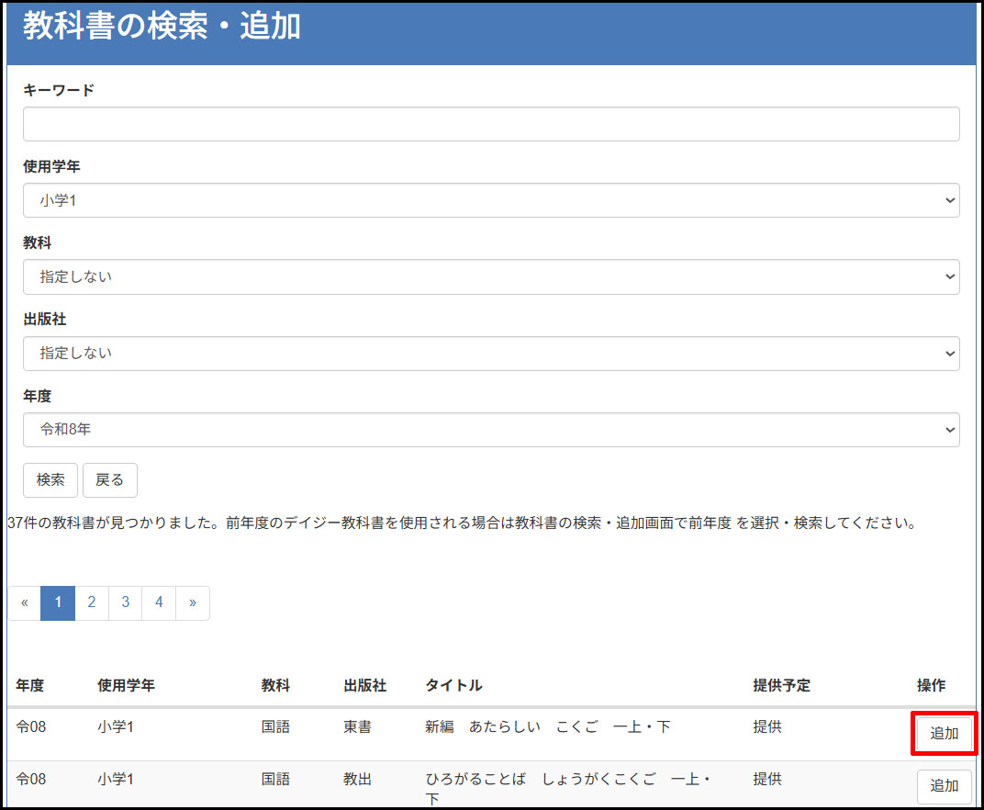Go to results page 2
This screenshot has height=810, width=984.
click(x=91, y=602)
